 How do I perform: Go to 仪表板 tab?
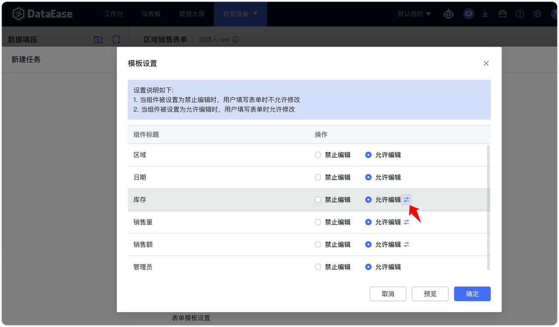151,14
